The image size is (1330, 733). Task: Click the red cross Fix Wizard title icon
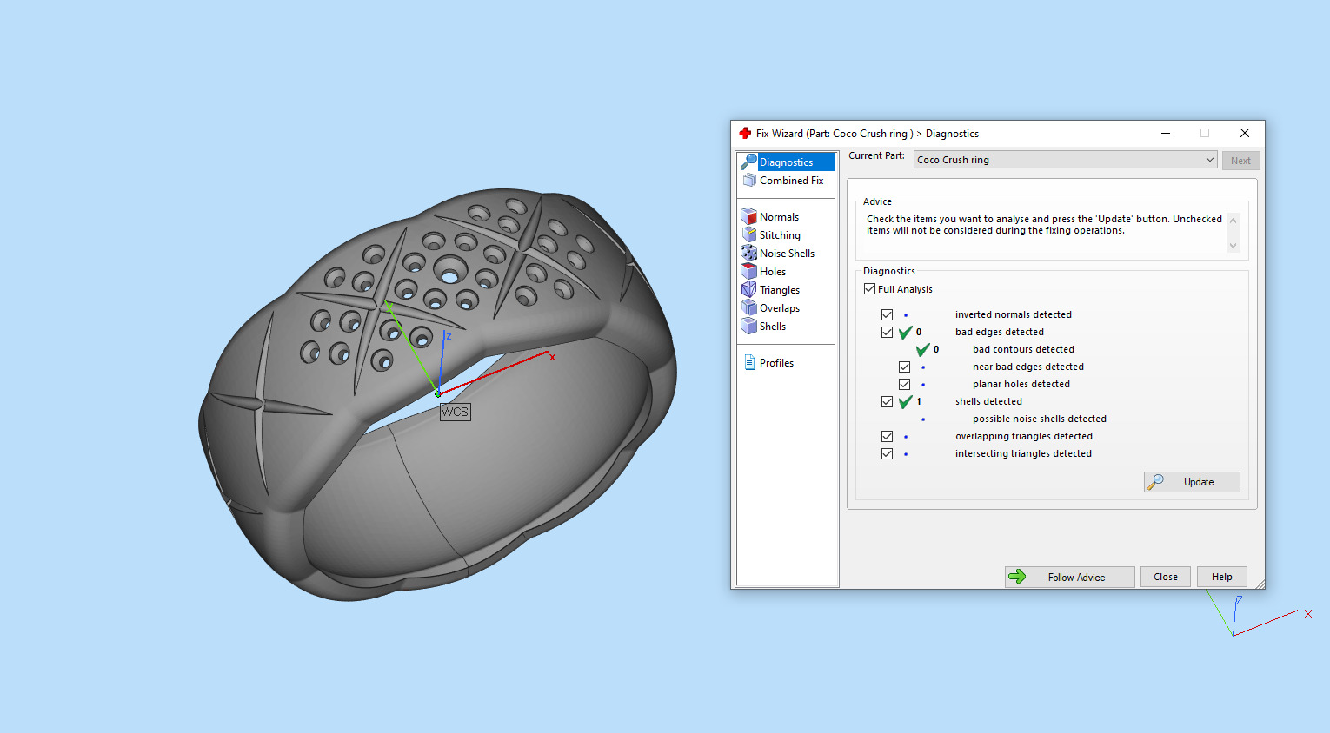click(x=745, y=133)
